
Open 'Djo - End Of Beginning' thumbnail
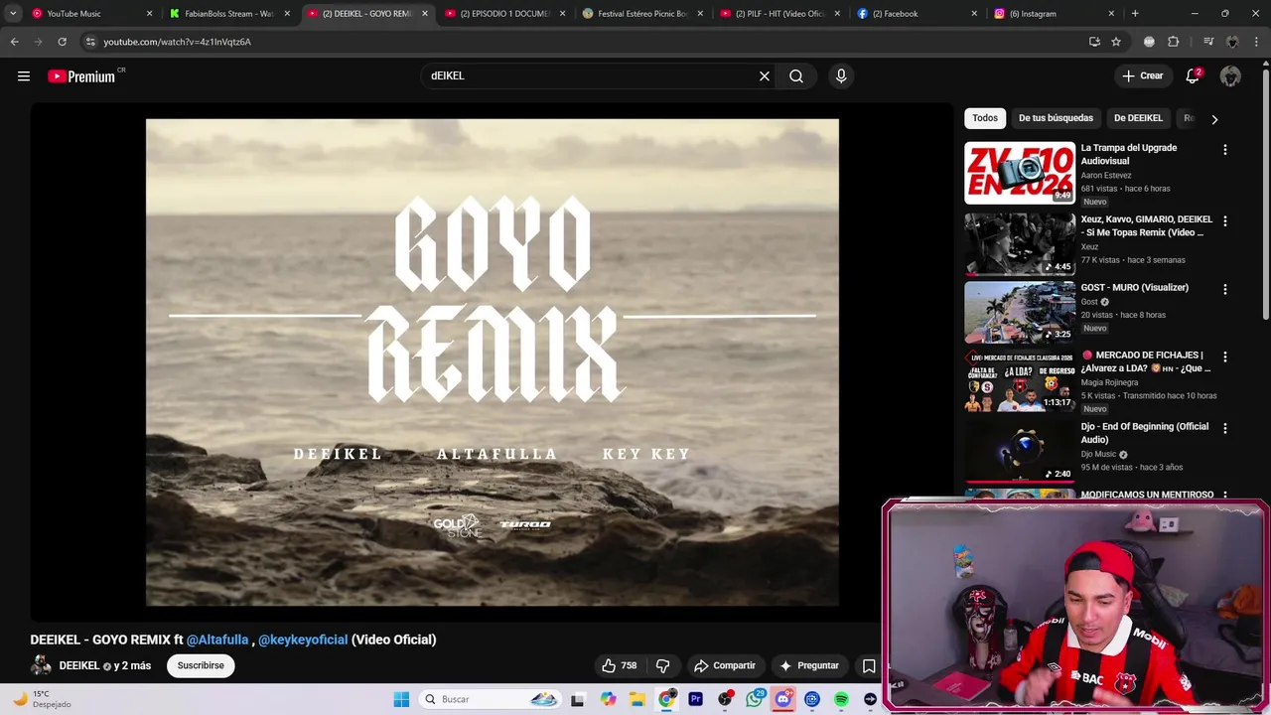point(1020,451)
